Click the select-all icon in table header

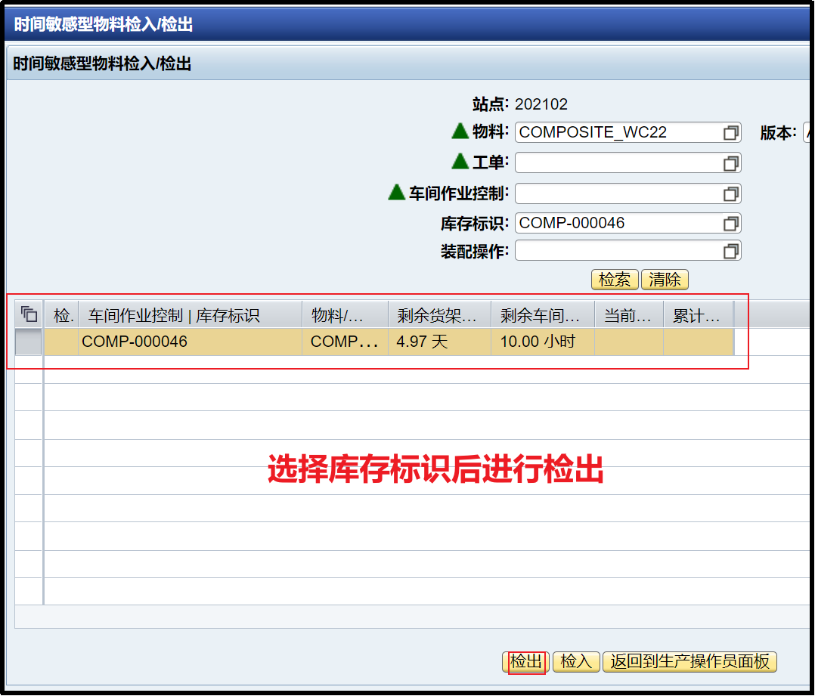[29, 314]
